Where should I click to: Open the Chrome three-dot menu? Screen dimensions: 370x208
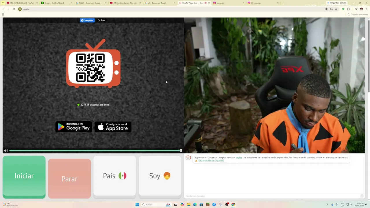(x=367, y=9)
